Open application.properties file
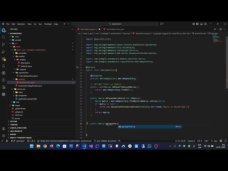 pos(28,99)
